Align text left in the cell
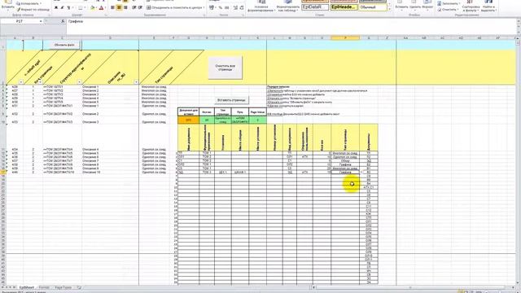This screenshot has height=293, width=521. (113, 7)
